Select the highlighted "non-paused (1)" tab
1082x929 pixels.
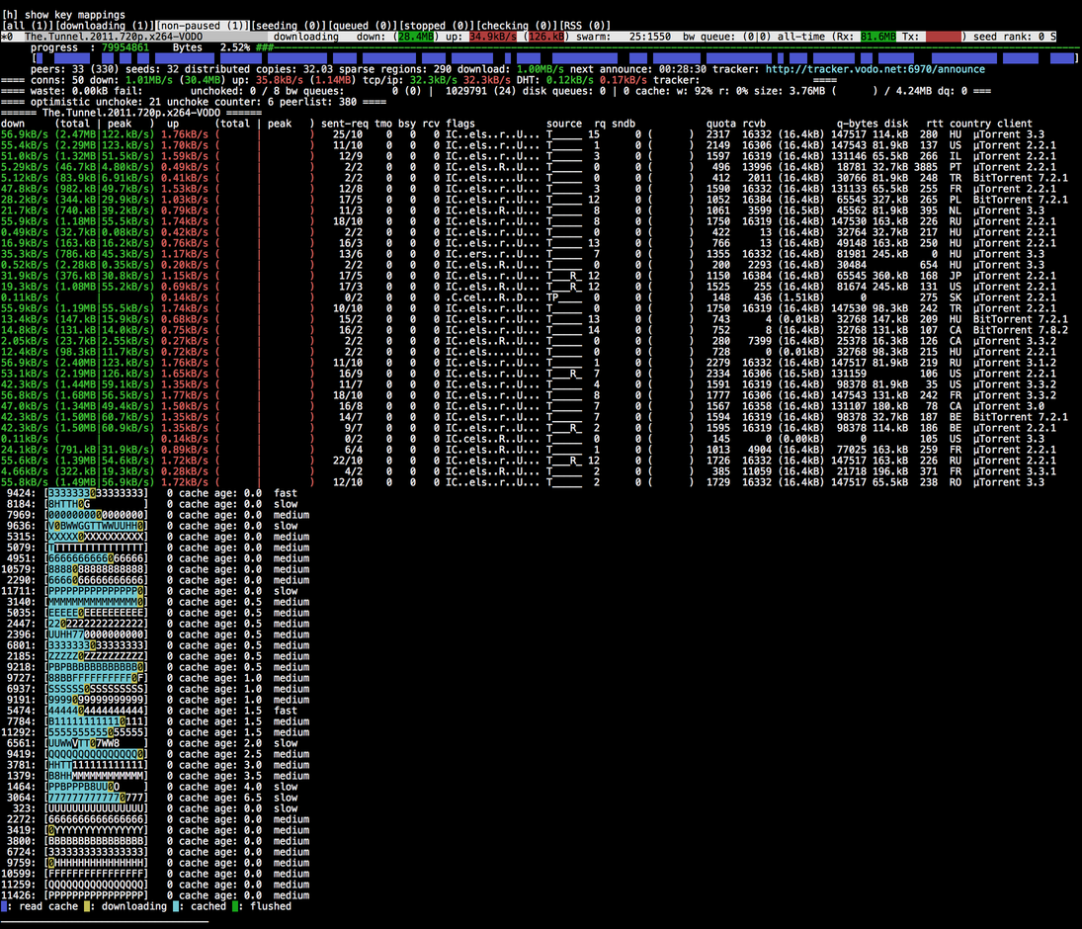tap(203, 26)
